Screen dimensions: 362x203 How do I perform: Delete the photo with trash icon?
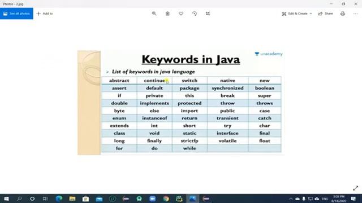click(x=167, y=14)
